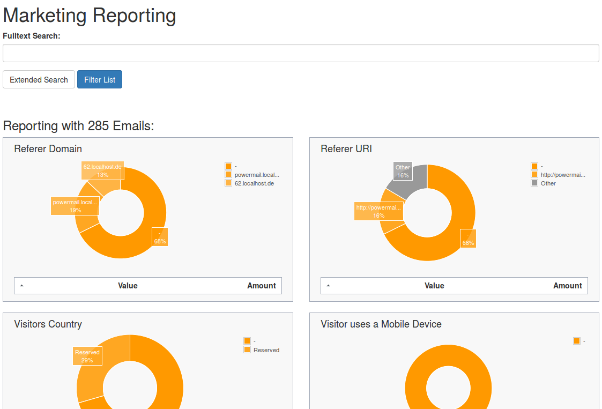Click the sort caret in Referer URI table
The width and height of the screenshot is (602, 409).
click(328, 286)
